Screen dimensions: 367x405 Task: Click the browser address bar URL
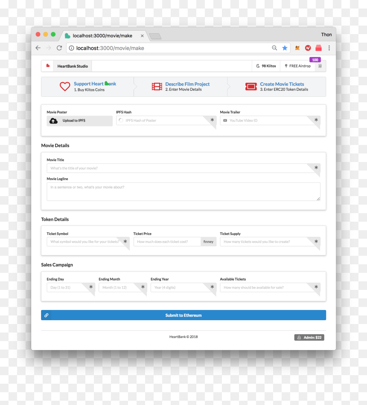[x=110, y=48]
